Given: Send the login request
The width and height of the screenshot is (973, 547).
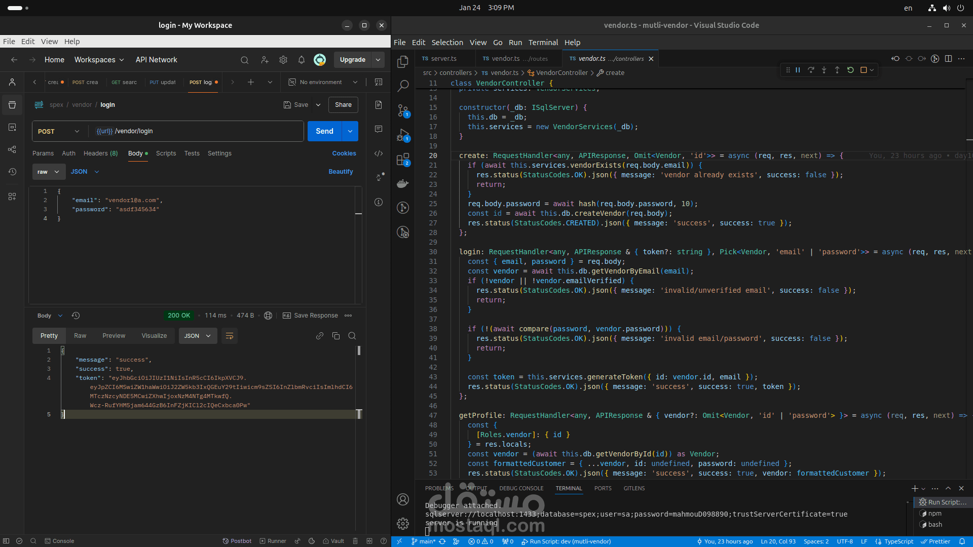Looking at the screenshot, I should click(324, 131).
